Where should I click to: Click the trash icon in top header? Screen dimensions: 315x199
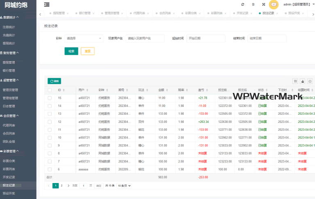[x=253, y=5]
